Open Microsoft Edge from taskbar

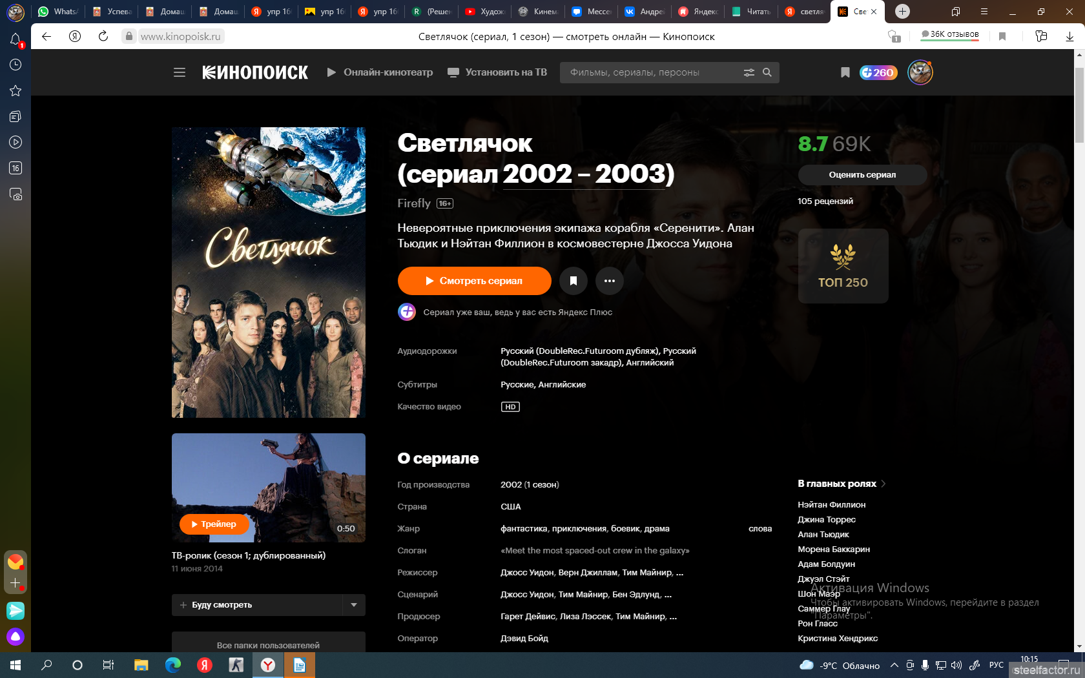click(x=172, y=665)
